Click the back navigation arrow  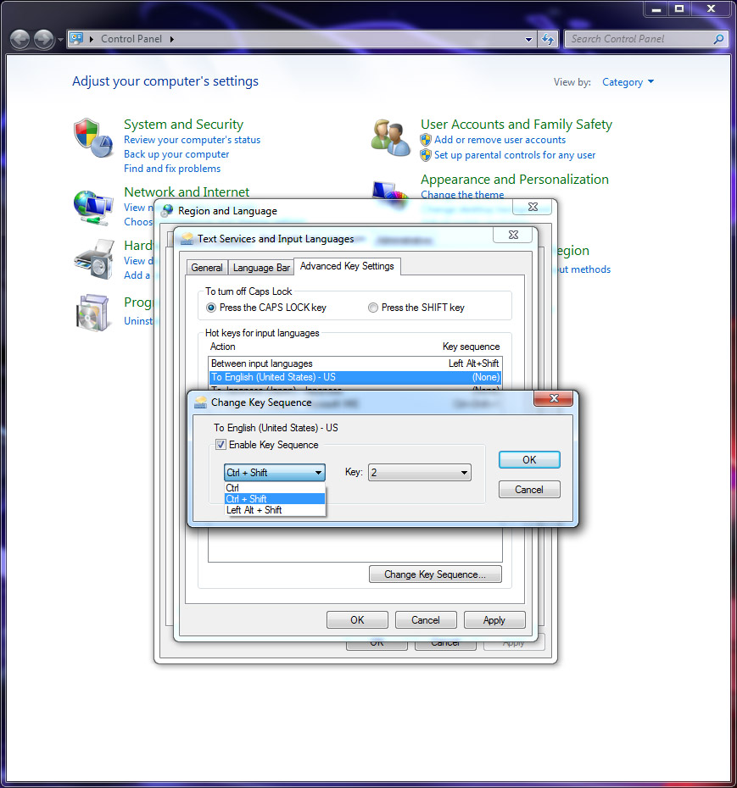(19, 39)
